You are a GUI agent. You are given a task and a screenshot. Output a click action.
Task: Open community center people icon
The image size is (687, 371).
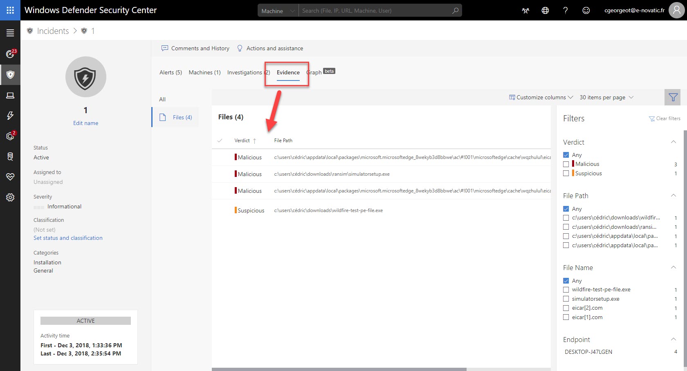tap(525, 11)
